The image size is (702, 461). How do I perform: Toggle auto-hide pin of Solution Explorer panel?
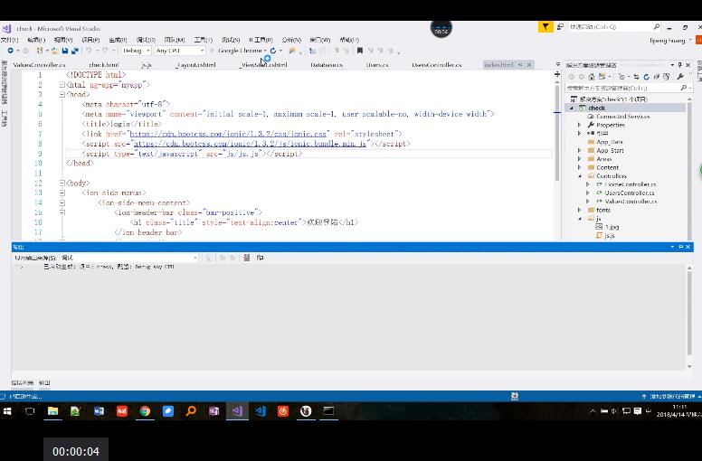(680, 65)
